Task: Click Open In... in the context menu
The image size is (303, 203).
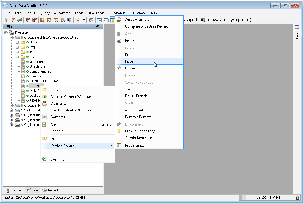Action: pyautogui.click(x=78, y=103)
